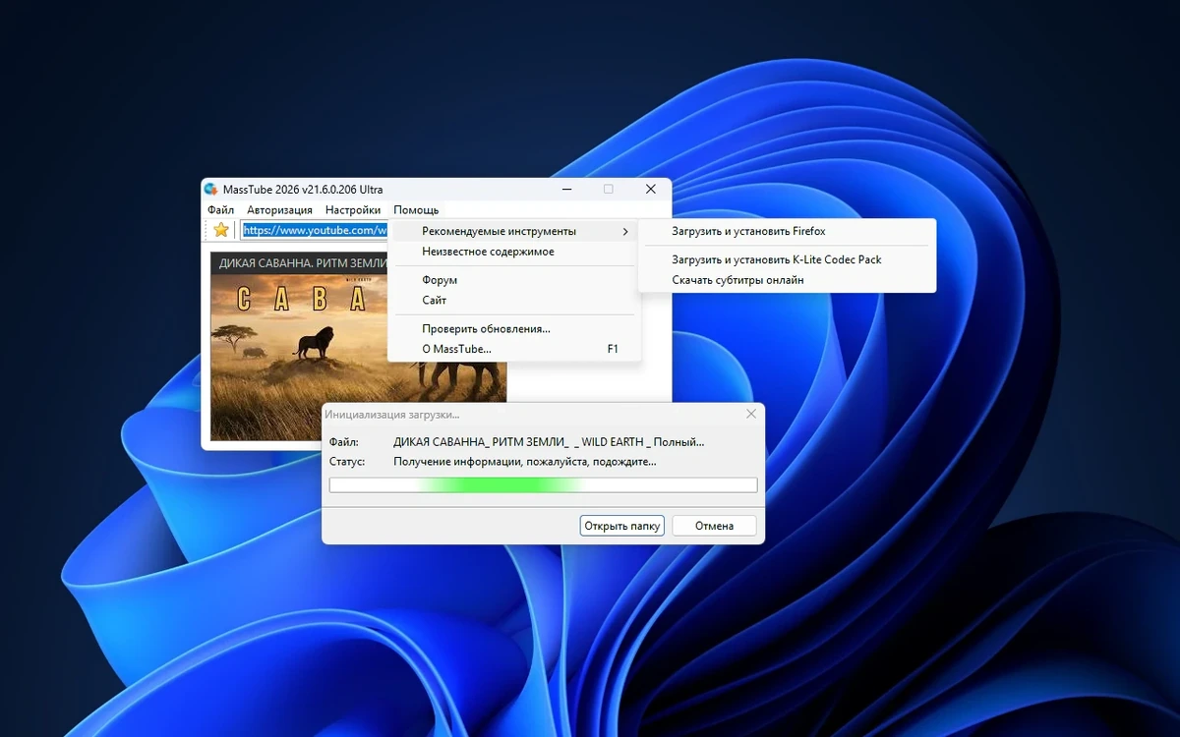Expand Рекомендуемые инструменты submenu
The width and height of the screenshot is (1180, 737).
pyautogui.click(x=514, y=232)
